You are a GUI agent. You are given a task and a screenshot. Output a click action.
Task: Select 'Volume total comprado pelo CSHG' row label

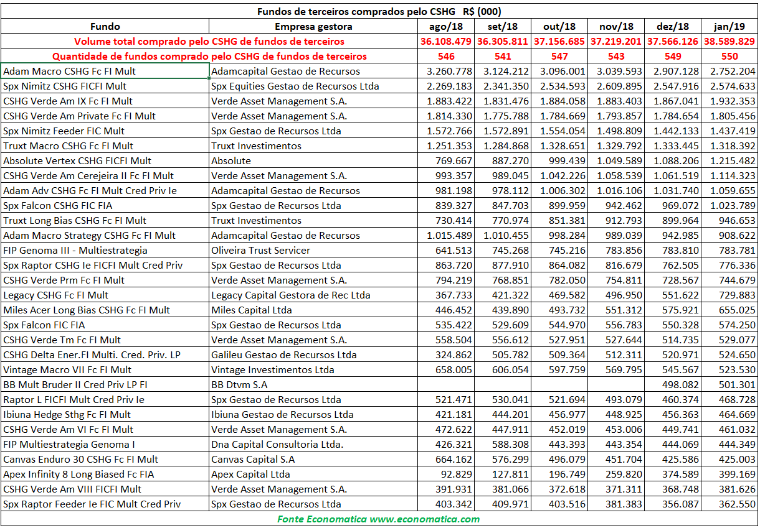[x=209, y=42]
